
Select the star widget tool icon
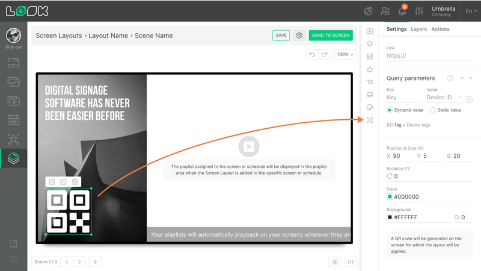(370, 69)
